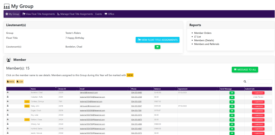Open the My Group home tab

[12, 14]
